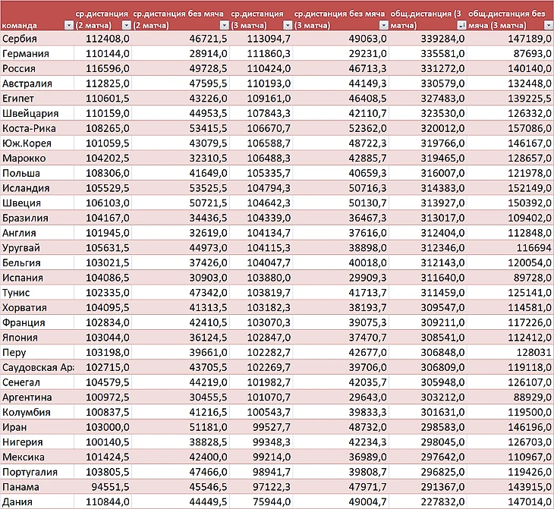Select the Нигерия team cell

pos(36,442)
